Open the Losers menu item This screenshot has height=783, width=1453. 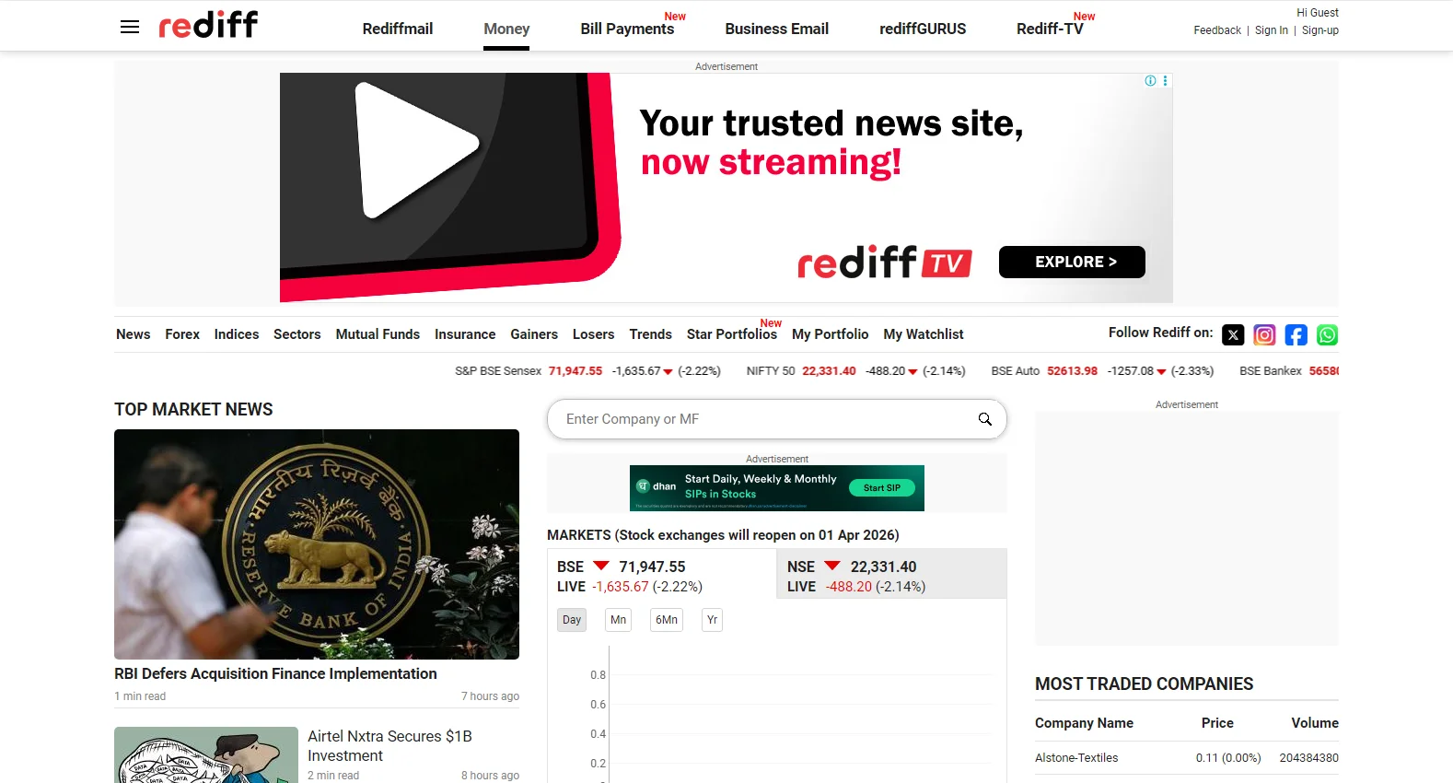[593, 334]
